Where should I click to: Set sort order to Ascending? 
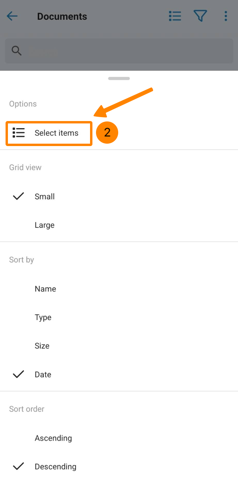53,438
